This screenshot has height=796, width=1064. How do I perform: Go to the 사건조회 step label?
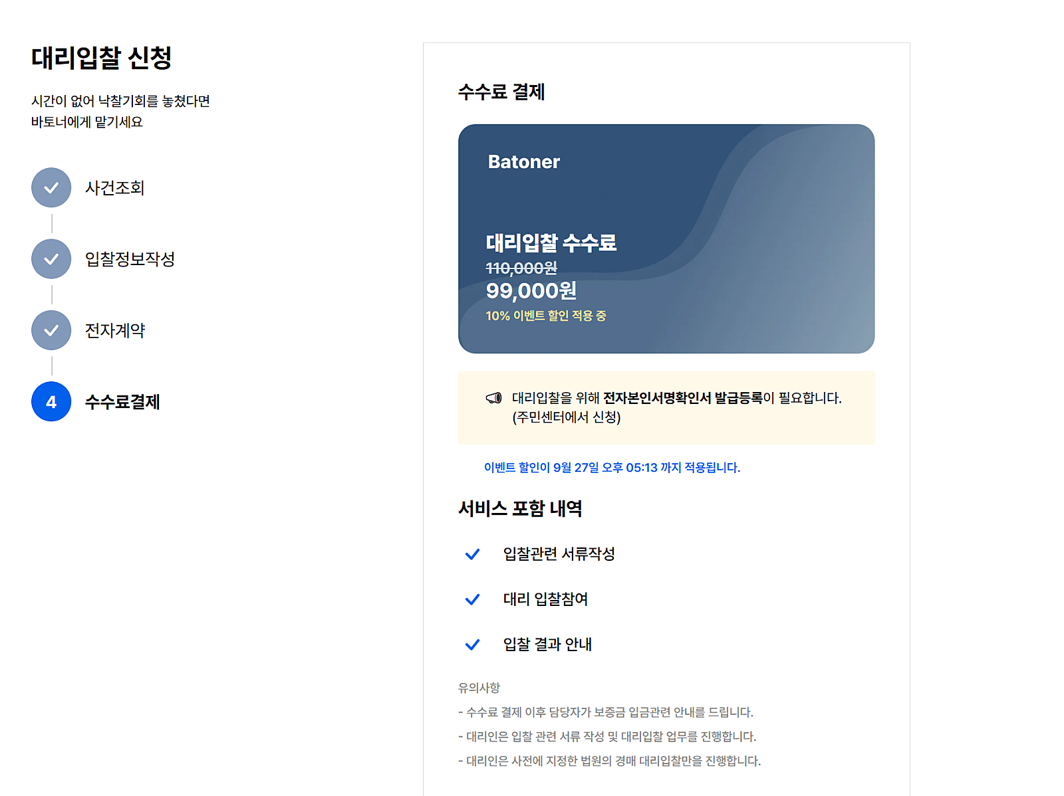114,188
